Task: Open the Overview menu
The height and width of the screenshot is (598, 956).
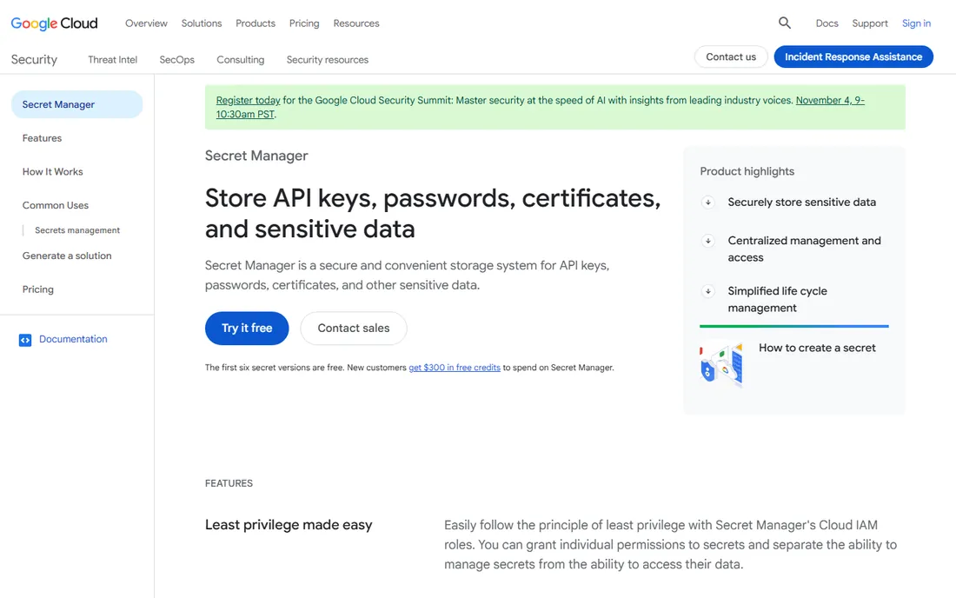Action: (146, 23)
